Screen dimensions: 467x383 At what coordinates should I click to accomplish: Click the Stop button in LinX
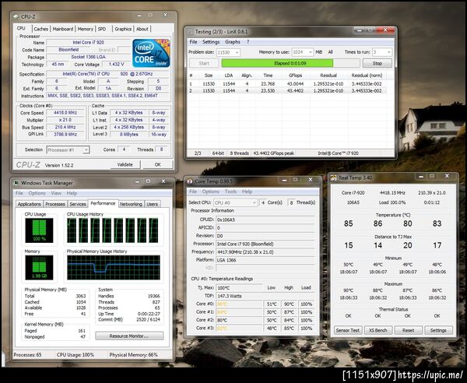tap(377, 63)
